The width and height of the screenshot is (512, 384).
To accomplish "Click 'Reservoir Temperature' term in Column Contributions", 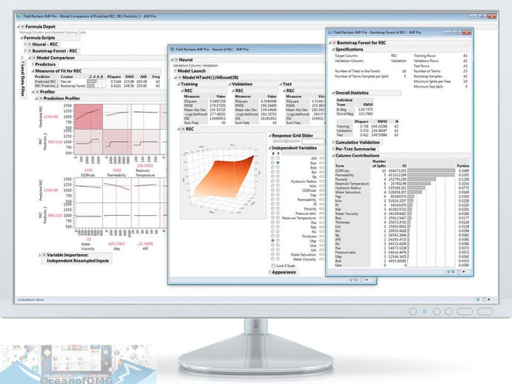I will pos(352,184).
